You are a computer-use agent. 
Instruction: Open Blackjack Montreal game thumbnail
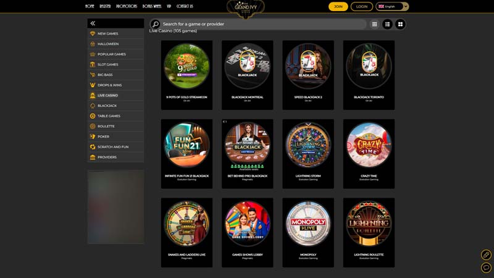click(248, 66)
